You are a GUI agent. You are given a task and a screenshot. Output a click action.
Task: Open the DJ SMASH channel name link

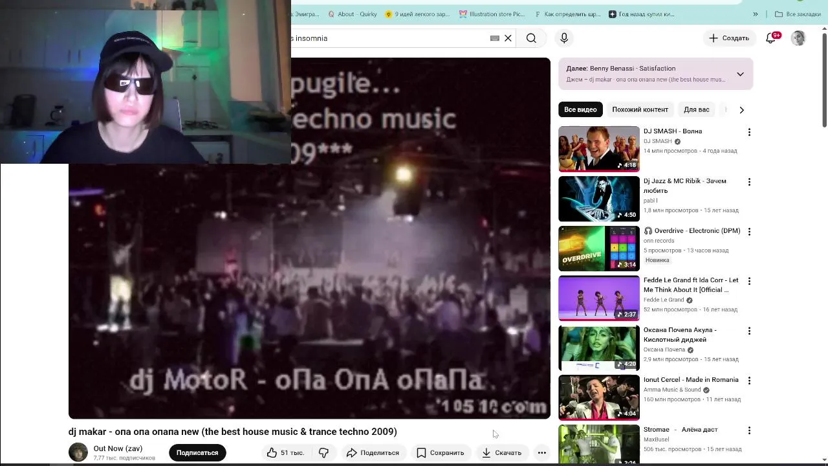(x=657, y=141)
